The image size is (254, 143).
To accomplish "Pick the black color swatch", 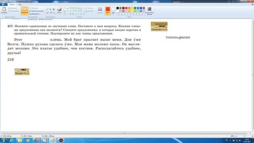I will click(x=117, y=8).
